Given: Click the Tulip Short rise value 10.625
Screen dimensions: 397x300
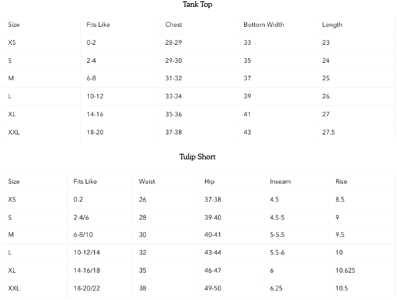Looking at the screenshot, I should 345,271.
